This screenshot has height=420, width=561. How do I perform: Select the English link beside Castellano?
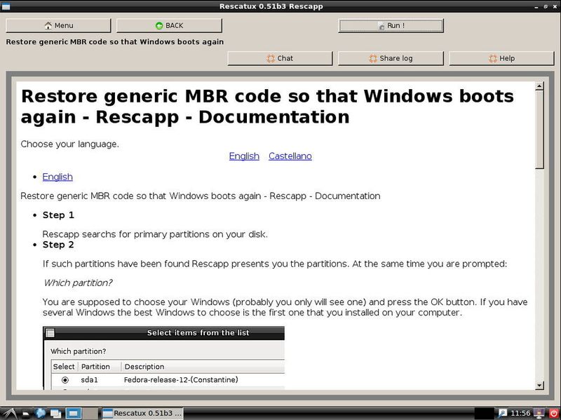(x=244, y=156)
